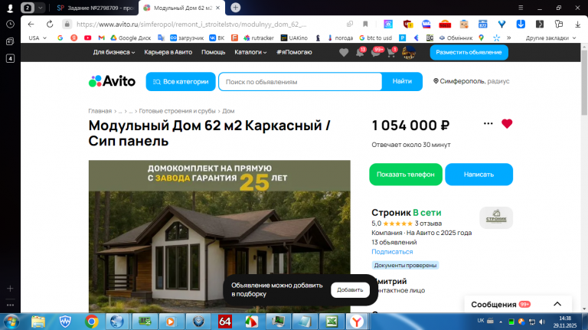The height and width of the screenshot is (330, 588).
Task: Switch to Задание №2798709 tab
Action: (x=95, y=8)
